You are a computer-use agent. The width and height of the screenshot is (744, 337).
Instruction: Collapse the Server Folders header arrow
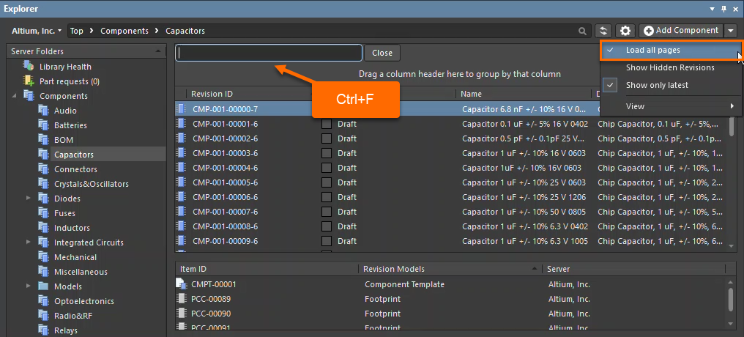click(x=157, y=51)
